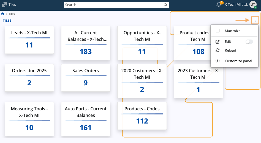The image size is (261, 143).
Task: Open the Sales Orders tile
Action: 86,78
